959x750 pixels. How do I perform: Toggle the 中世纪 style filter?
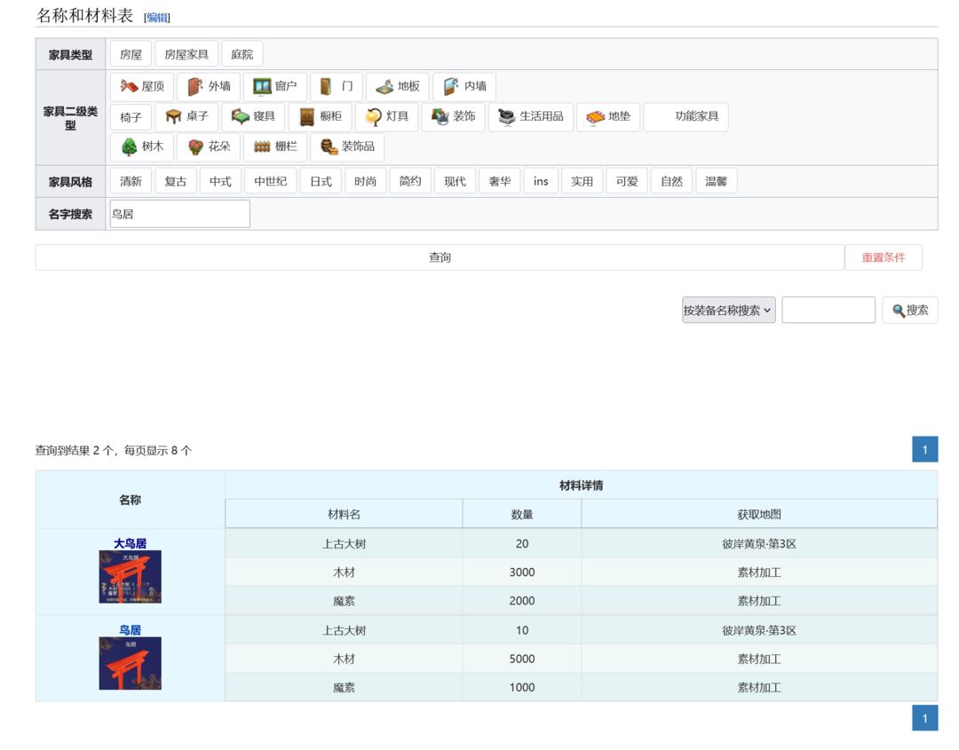(x=270, y=181)
